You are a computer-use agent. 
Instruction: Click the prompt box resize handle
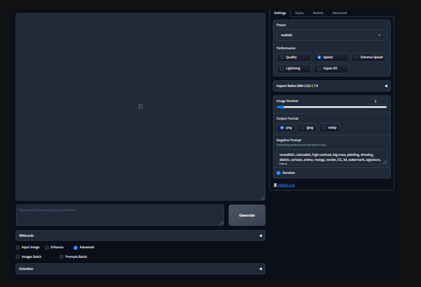pyautogui.click(x=221, y=223)
